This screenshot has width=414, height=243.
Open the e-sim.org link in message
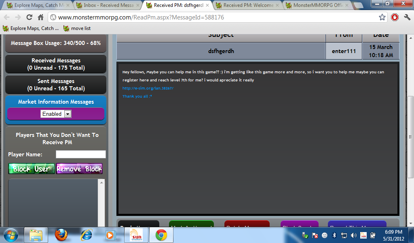click(x=148, y=88)
